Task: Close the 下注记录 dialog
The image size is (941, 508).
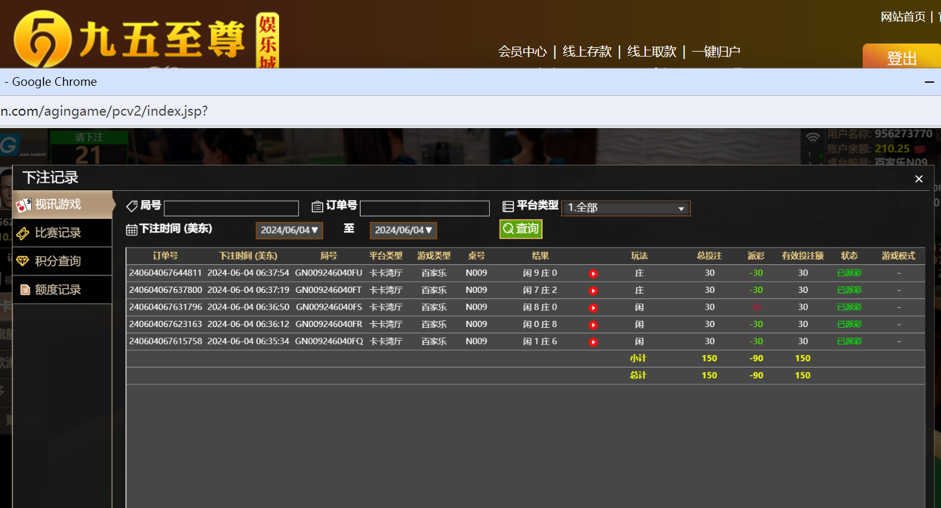Action: (919, 179)
